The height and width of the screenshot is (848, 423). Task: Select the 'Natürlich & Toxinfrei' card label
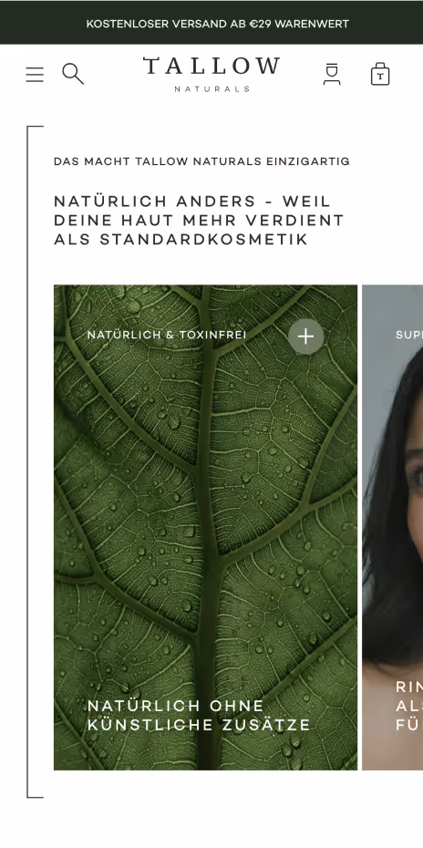(x=167, y=336)
